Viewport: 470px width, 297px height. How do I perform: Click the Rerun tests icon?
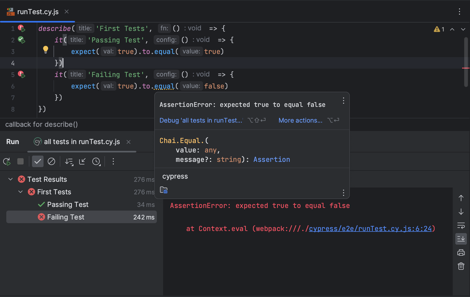pos(7,162)
